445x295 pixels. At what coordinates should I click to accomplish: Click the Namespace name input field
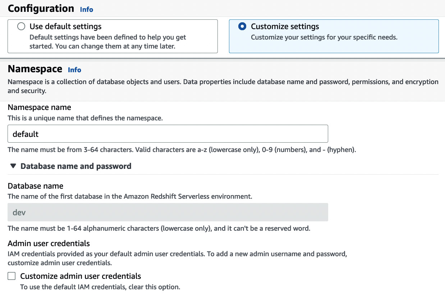pos(168,134)
